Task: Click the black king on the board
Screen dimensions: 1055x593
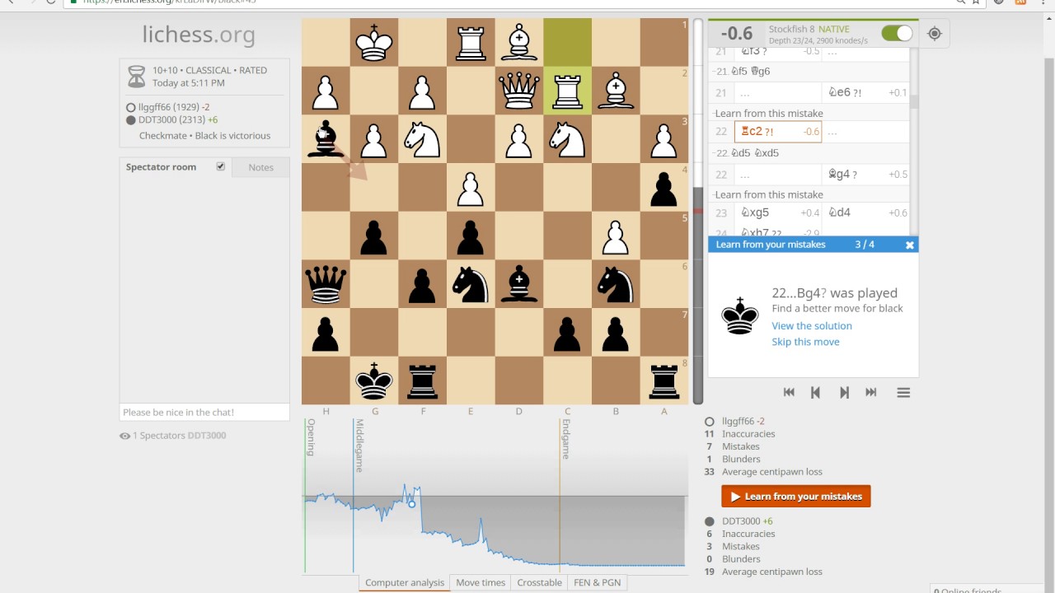Action: [374, 381]
